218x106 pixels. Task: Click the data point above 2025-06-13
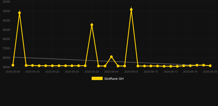[171, 66]
